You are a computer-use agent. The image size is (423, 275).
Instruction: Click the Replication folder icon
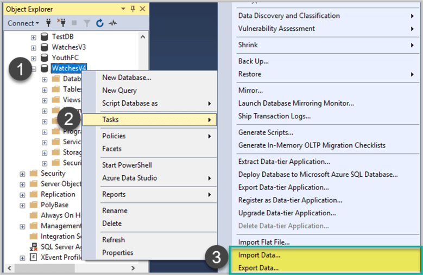click(x=34, y=194)
